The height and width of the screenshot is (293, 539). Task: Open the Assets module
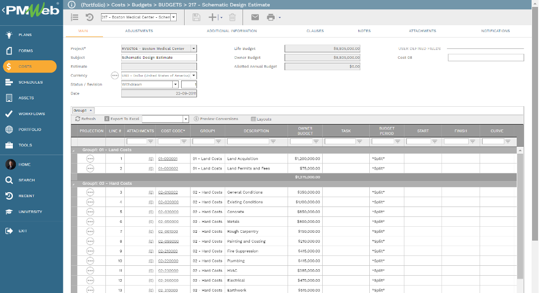coord(26,98)
